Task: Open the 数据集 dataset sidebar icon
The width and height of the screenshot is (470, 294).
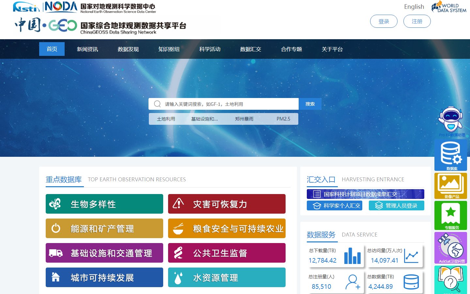Action: [x=451, y=155]
